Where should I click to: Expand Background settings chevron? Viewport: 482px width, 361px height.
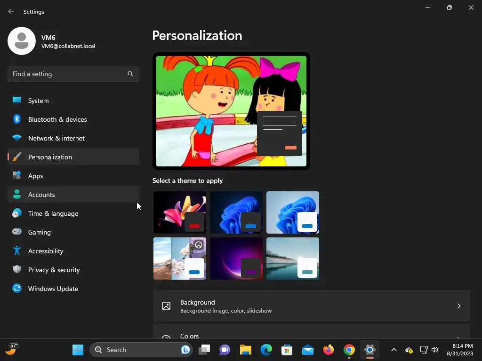pyautogui.click(x=458, y=306)
